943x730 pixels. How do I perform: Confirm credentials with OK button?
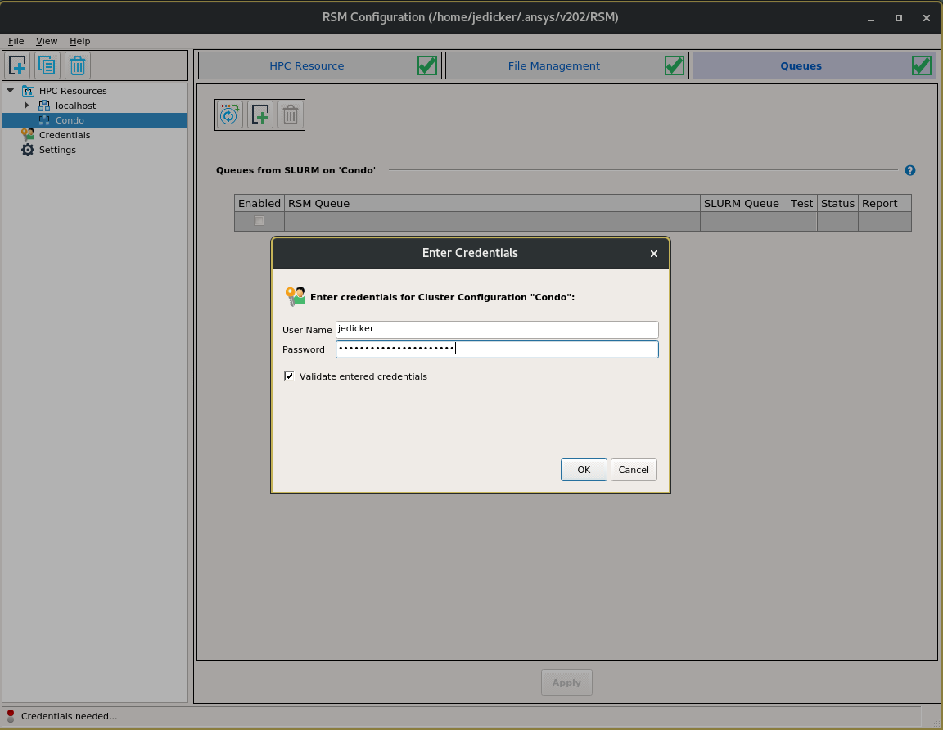tap(584, 470)
